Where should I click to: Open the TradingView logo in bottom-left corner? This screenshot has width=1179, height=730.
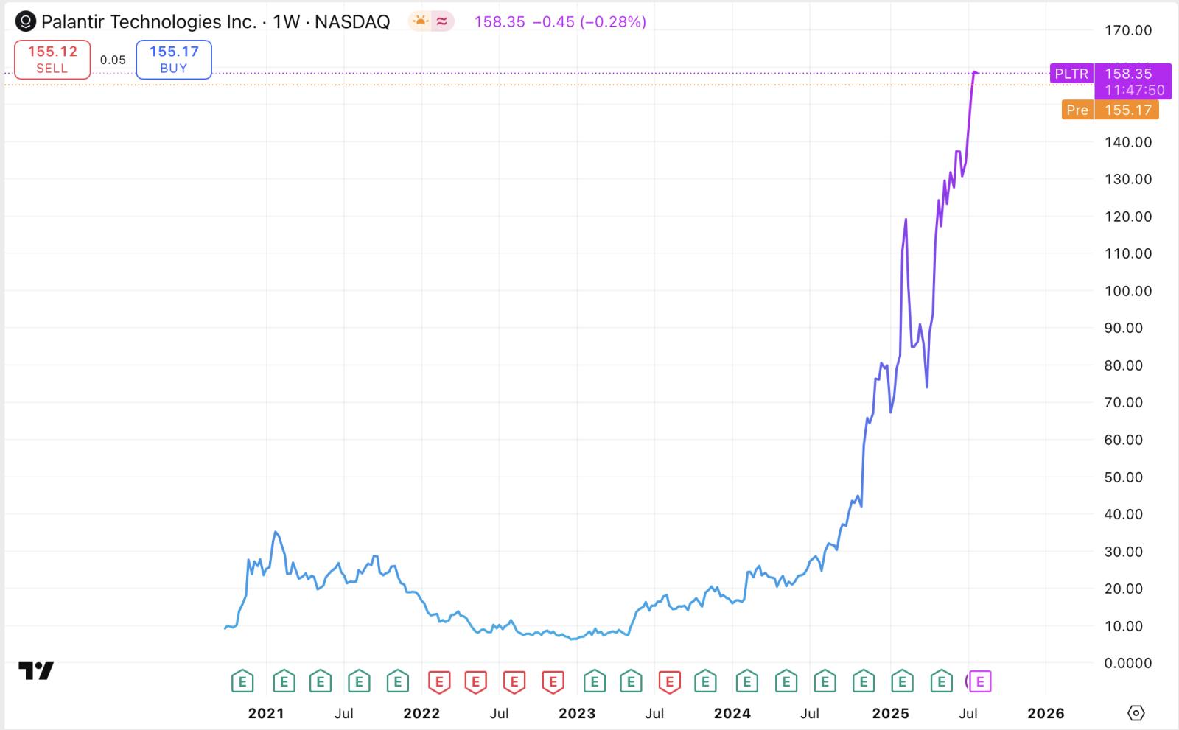point(36,670)
